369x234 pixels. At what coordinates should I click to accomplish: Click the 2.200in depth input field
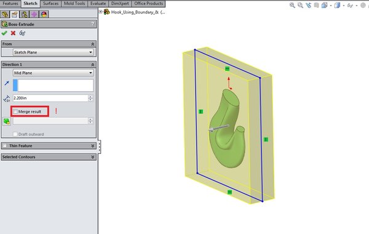(x=50, y=98)
